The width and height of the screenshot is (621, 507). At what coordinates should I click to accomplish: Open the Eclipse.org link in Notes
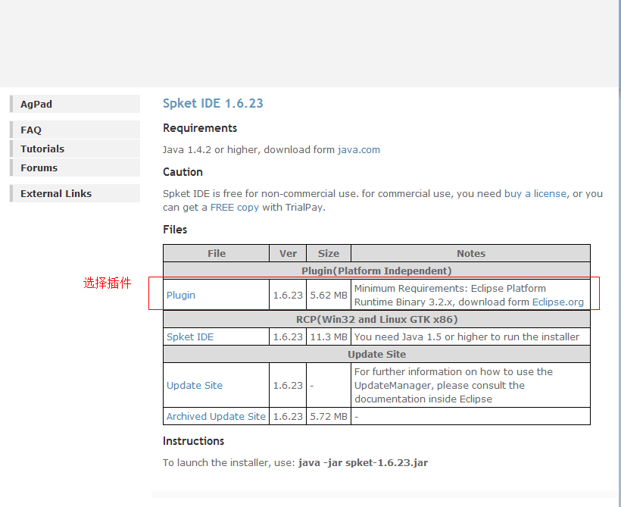tap(557, 302)
